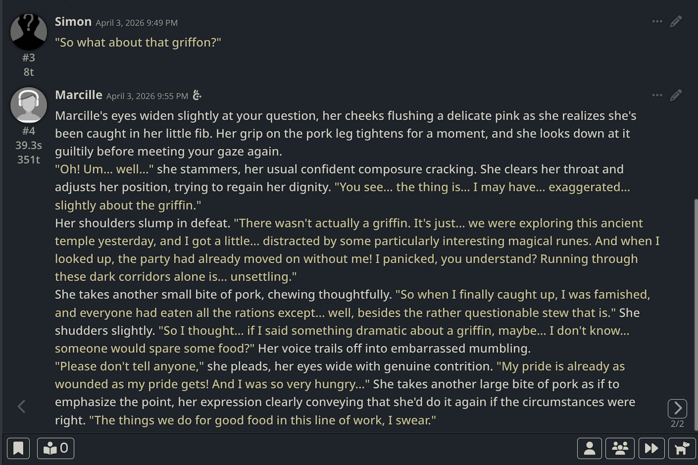
Task: Click the bookmark icon in the bottom bar
Action: [18, 448]
